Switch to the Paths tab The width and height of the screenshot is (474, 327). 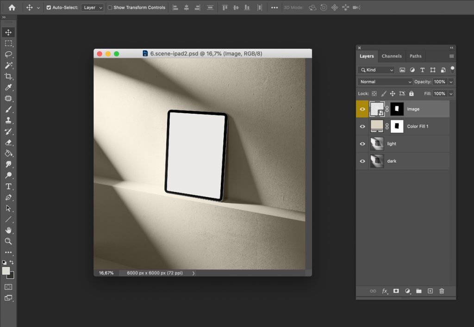[415, 56]
